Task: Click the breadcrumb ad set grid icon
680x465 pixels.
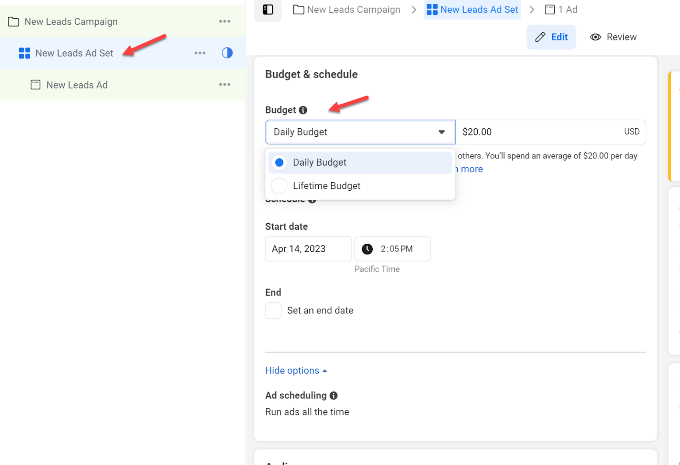Action: pyautogui.click(x=432, y=10)
